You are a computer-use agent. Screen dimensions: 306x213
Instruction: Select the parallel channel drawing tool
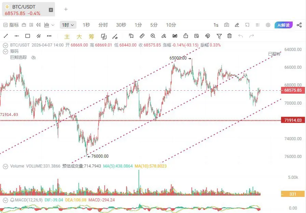(39, 36)
